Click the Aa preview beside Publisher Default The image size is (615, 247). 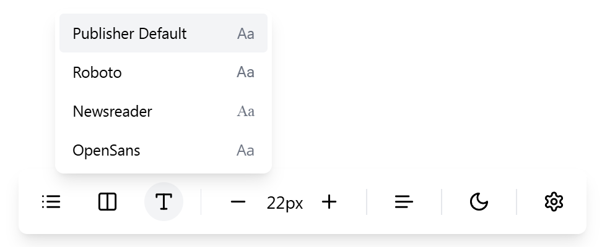(245, 33)
